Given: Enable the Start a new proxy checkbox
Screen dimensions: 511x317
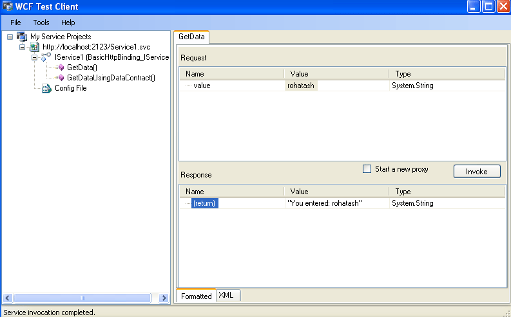Looking at the screenshot, I should click(x=367, y=168).
